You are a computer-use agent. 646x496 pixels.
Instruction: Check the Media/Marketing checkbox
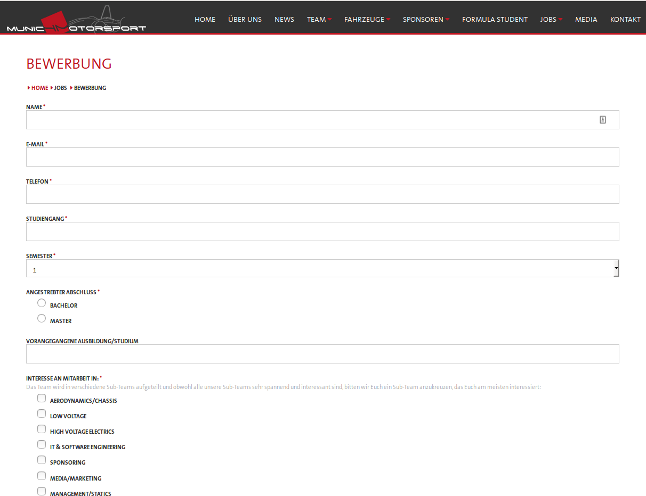tap(42, 476)
